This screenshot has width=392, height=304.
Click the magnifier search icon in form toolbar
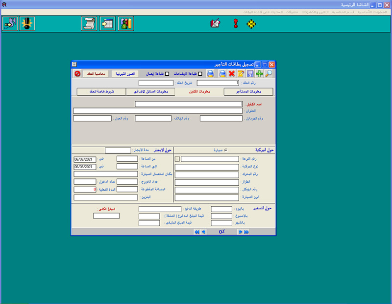click(268, 74)
